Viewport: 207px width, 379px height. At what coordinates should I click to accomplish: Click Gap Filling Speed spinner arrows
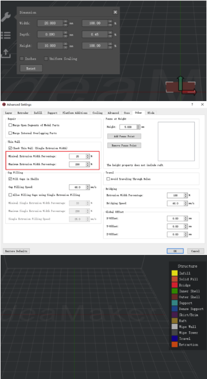[x=88, y=187]
